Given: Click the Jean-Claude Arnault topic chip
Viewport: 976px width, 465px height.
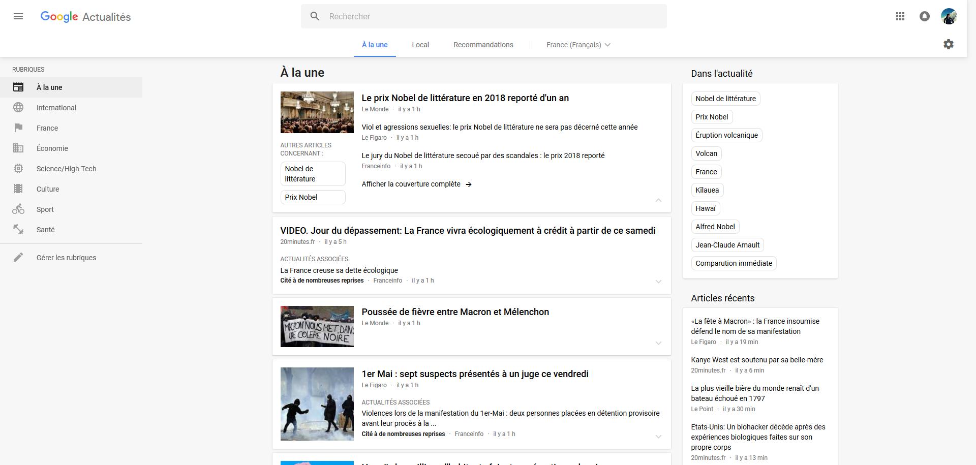Looking at the screenshot, I should 727,245.
